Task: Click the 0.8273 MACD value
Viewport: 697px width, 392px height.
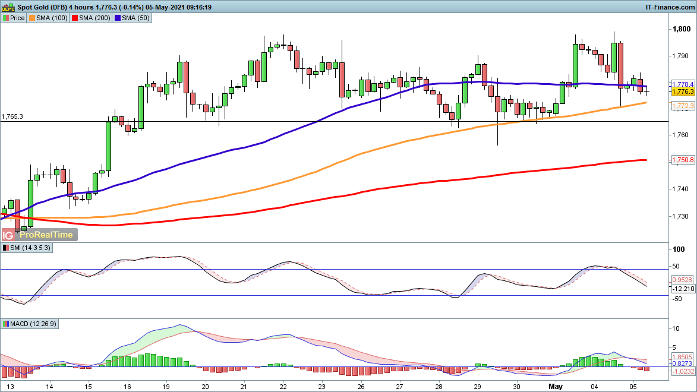Action: (682, 363)
